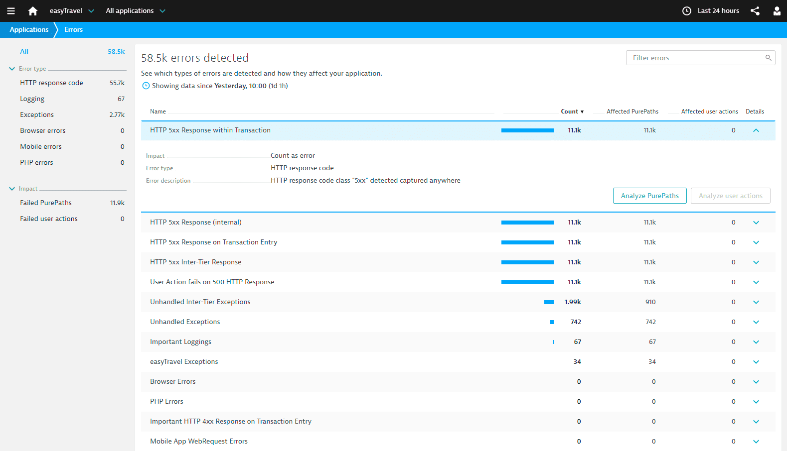Image resolution: width=787 pixels, height=451 pixels.
Task: Filter by Mobile errors type
Action: (72, 146)
